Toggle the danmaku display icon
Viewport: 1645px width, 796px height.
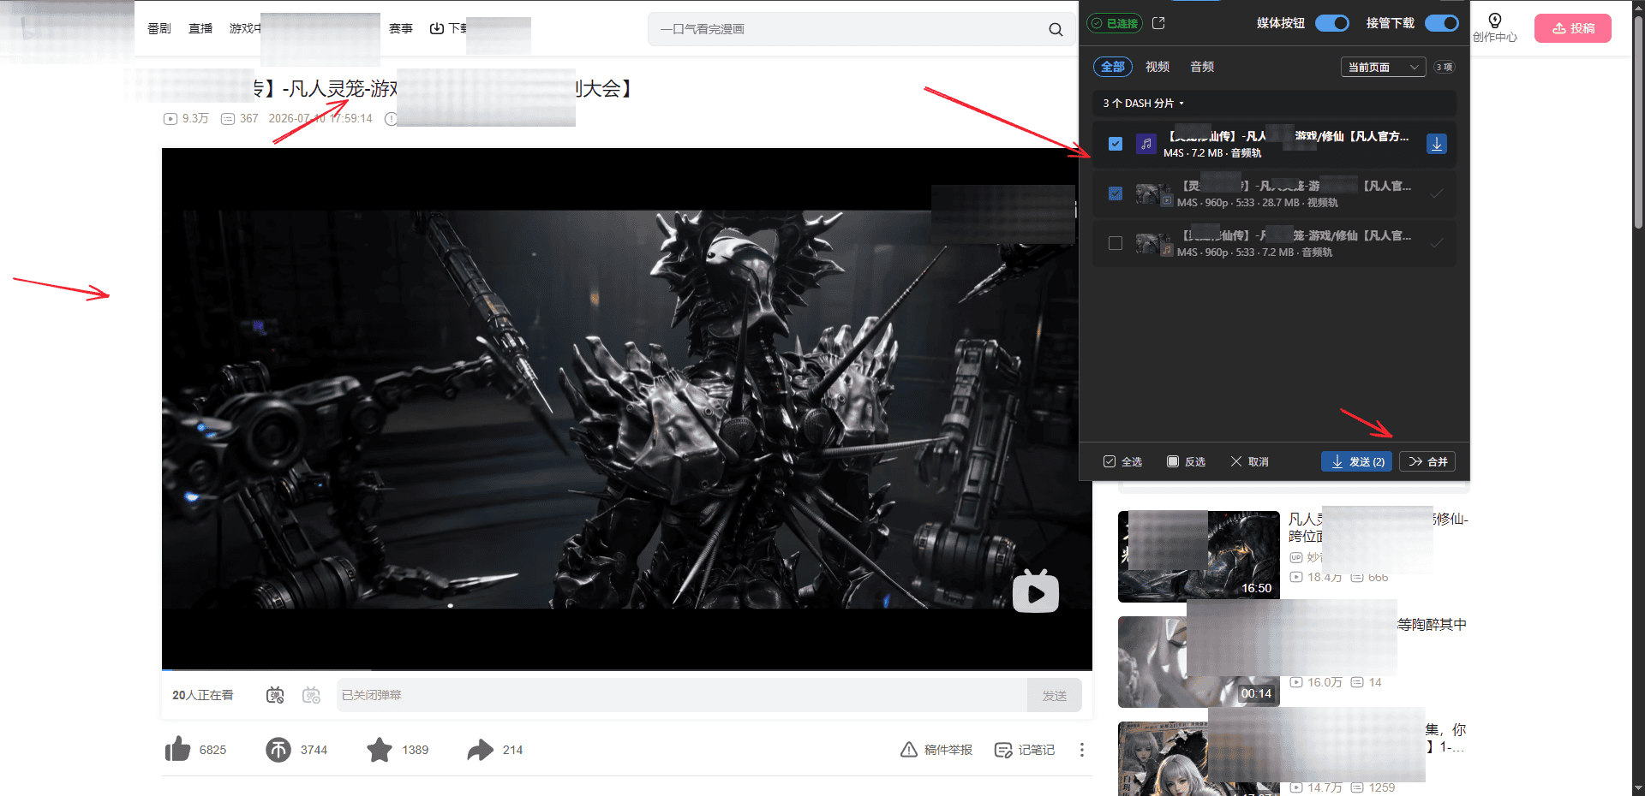275,695
